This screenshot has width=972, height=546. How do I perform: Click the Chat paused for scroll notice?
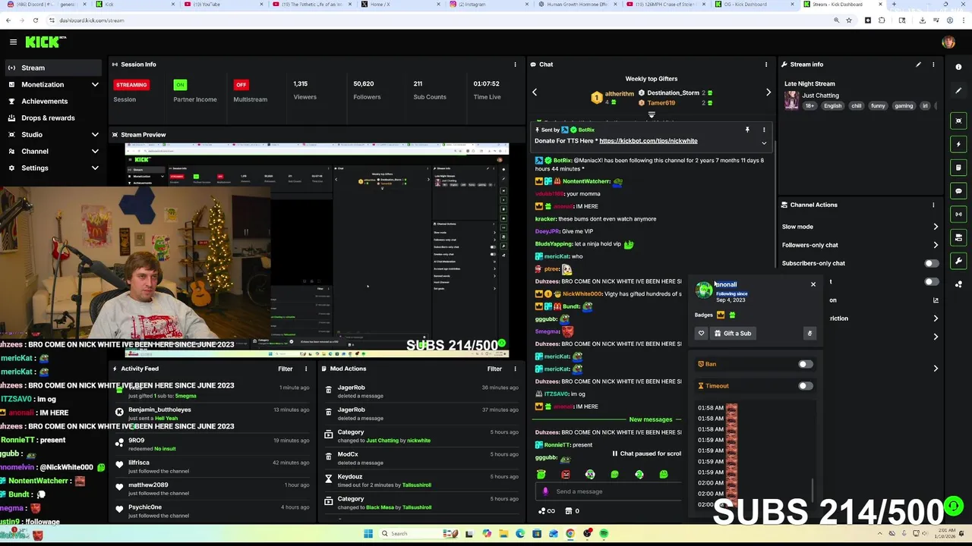(x=647, y=453)
